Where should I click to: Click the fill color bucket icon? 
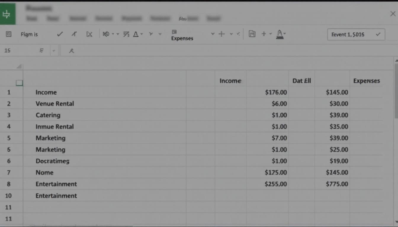(x=280, y=35)
